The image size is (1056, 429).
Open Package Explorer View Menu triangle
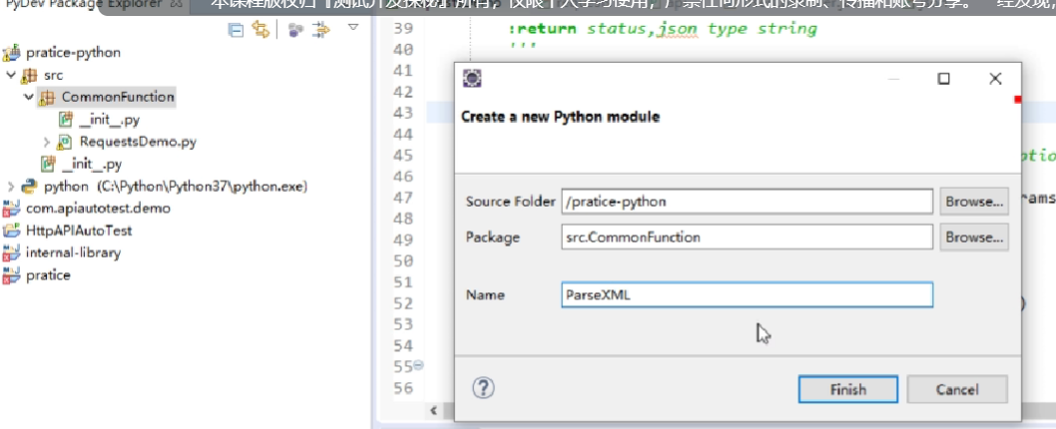pos(352,28)
